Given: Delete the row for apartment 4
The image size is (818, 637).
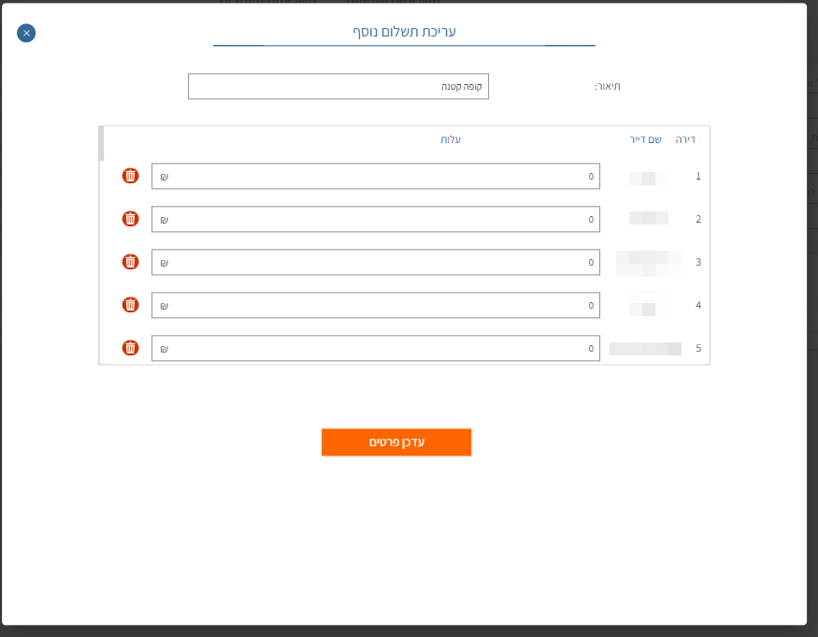Looking at the screenshot, I should pyautogui.click(x=130, y=305).
